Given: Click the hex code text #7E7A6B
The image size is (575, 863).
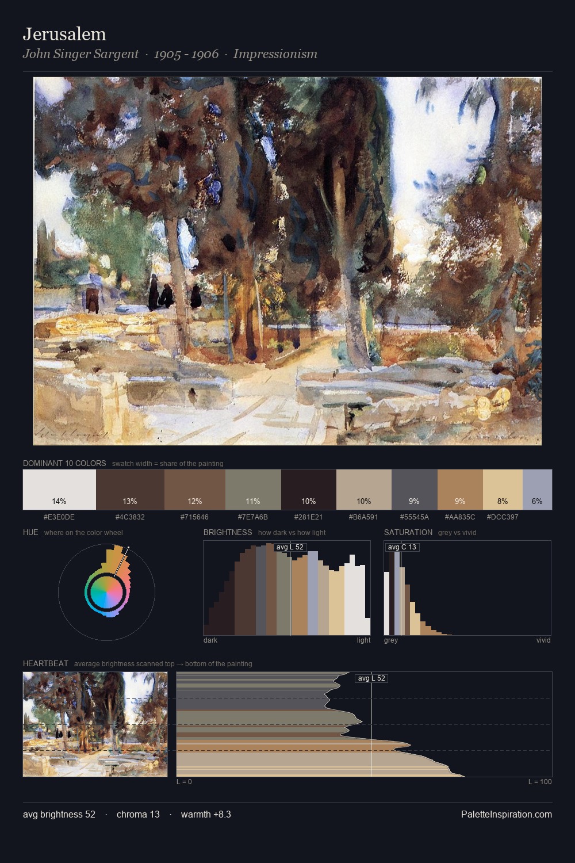Looking at the screenshot, I should tap(253, 517).
